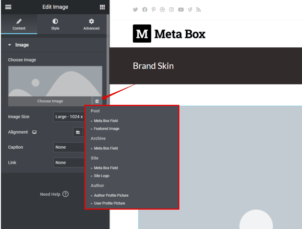Click the Site group heading in dropdown
This screenshot has height=229, width=302.
(x=94, y=158)
